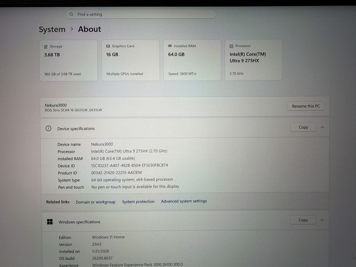Click the Installed RAM chip icon

pos(170,46)
